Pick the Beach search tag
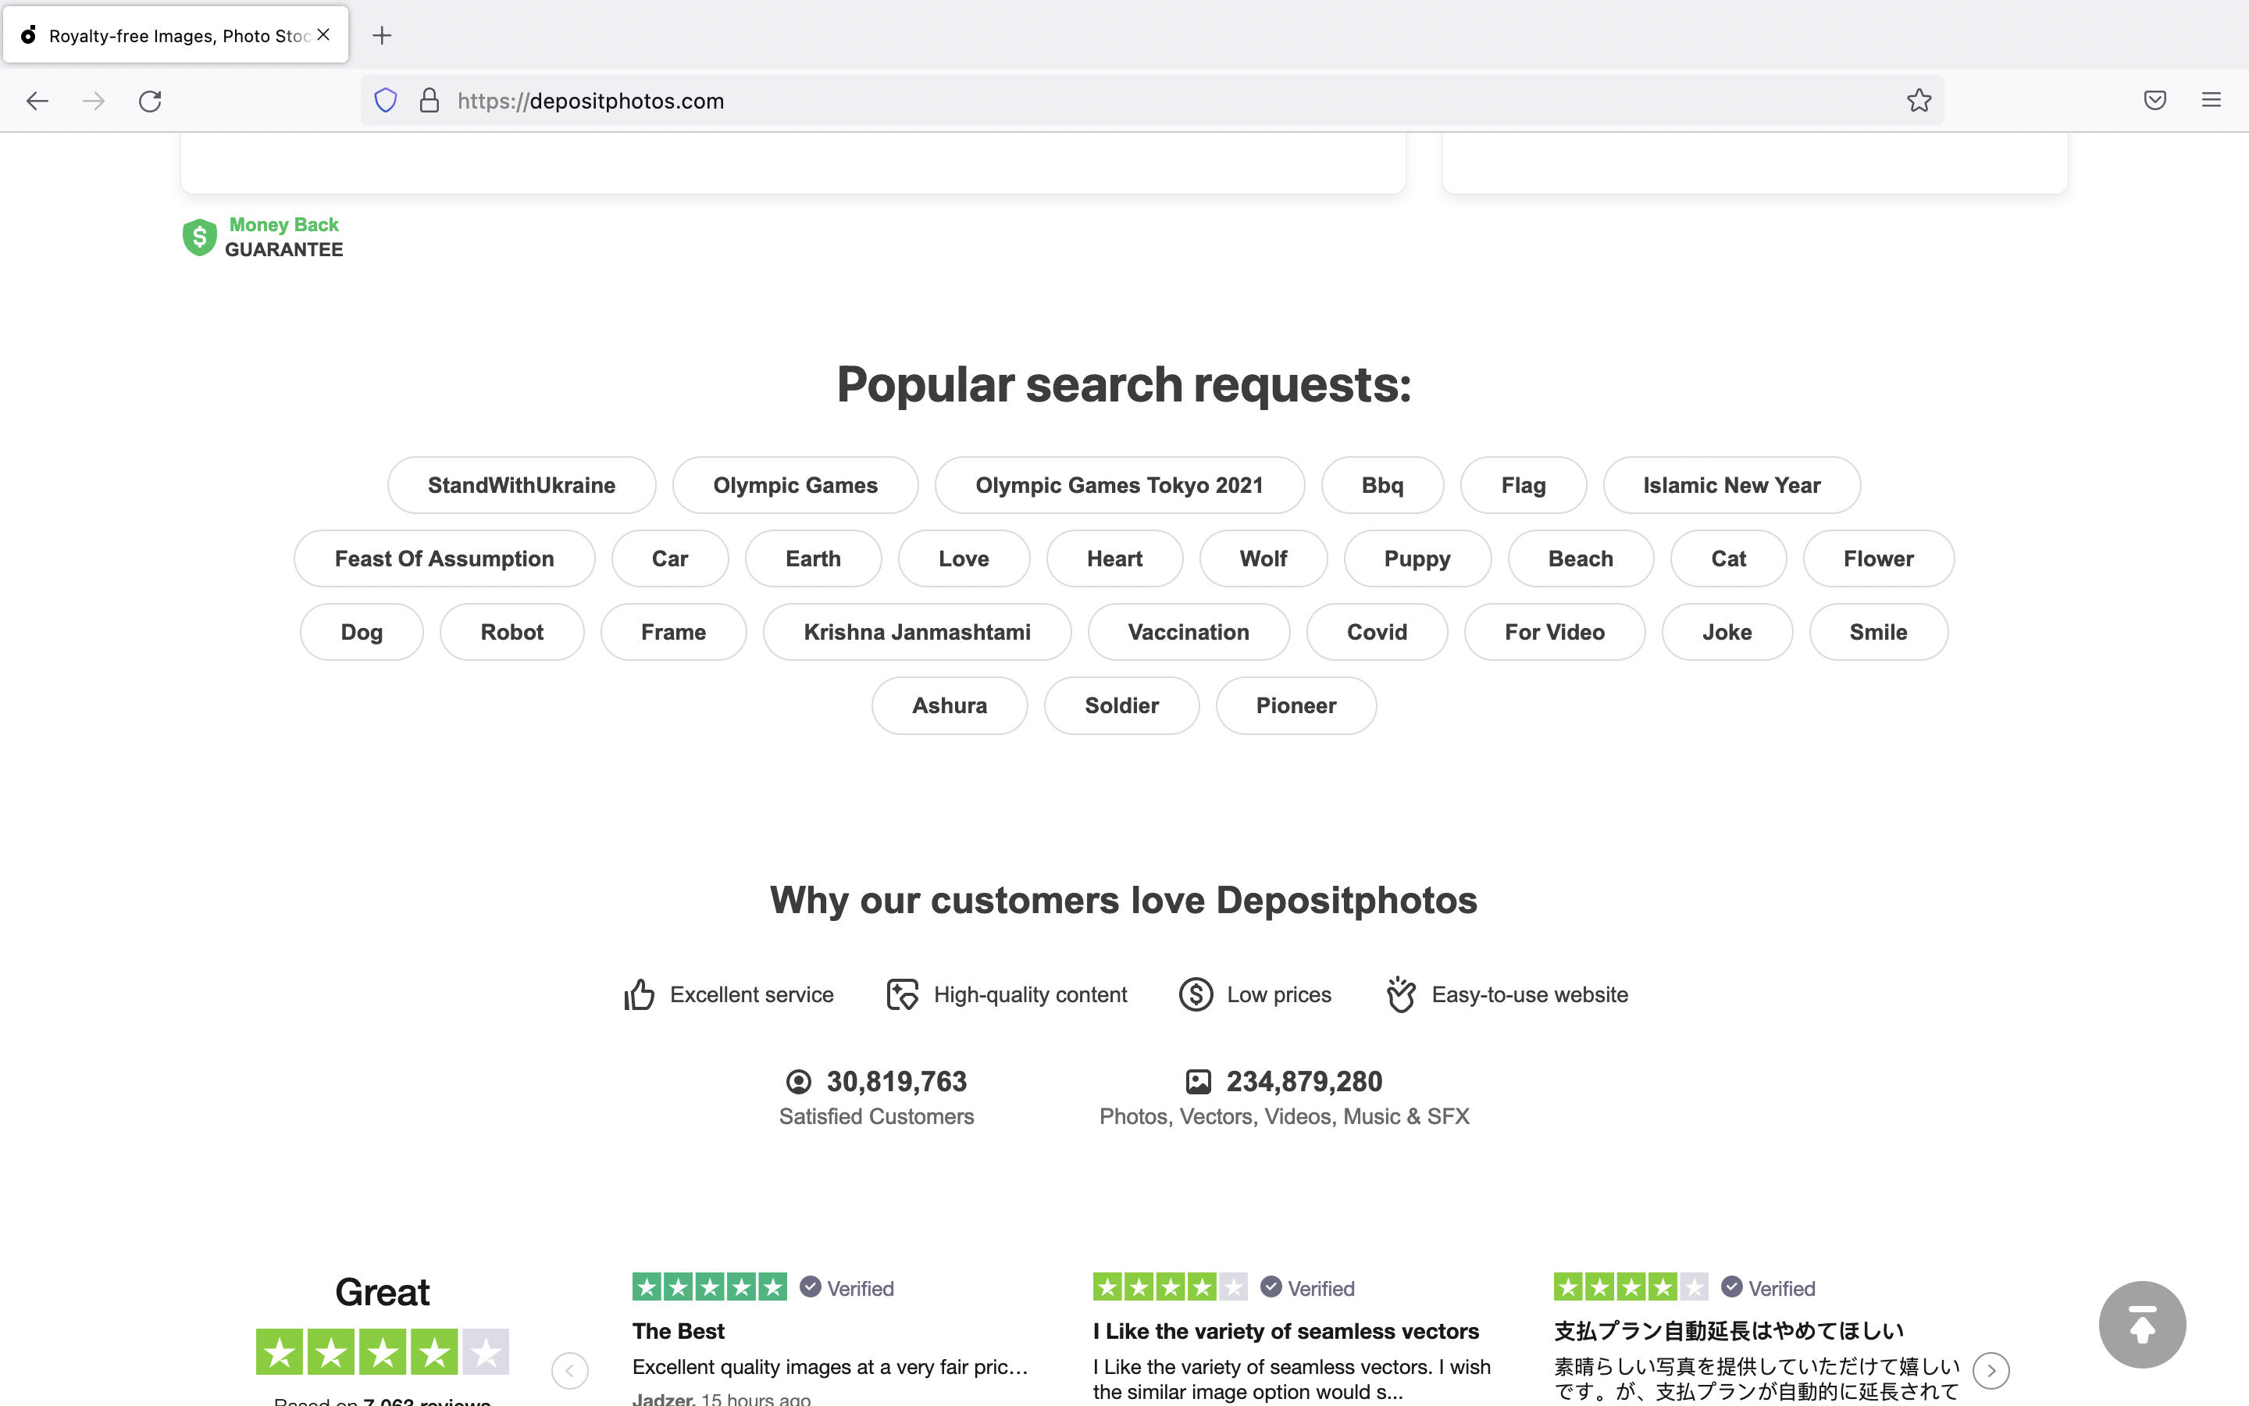The height and width of the screenshot is (1406, 2249). 1581,558
